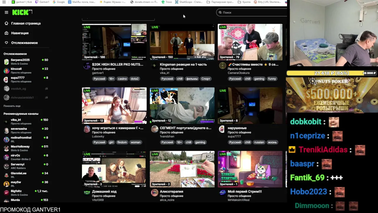
Task: Open the Партнерские прог... bookmarks folder
Action: tap(220, 2)
